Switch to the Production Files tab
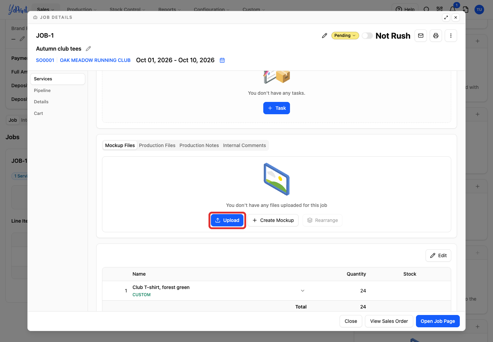This screenshot has height=342, width=493. point(157,145)
